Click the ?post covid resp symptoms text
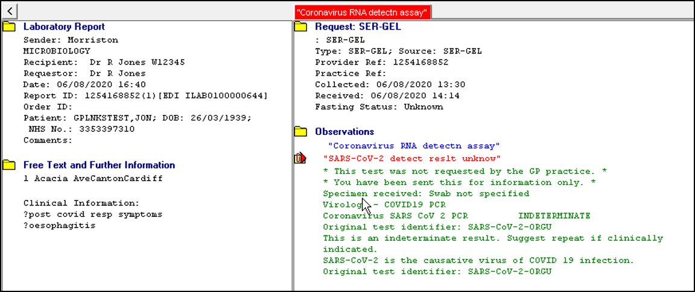The width and height of the screenshot is (695, 292). pos(93,214)
